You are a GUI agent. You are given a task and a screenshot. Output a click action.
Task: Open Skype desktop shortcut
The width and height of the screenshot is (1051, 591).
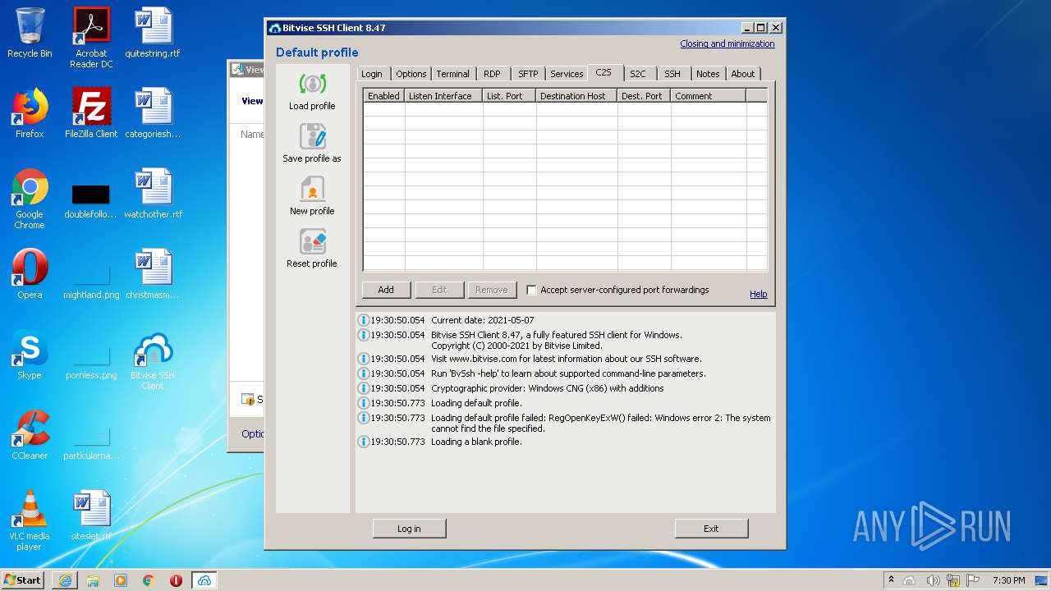point(30,355)
